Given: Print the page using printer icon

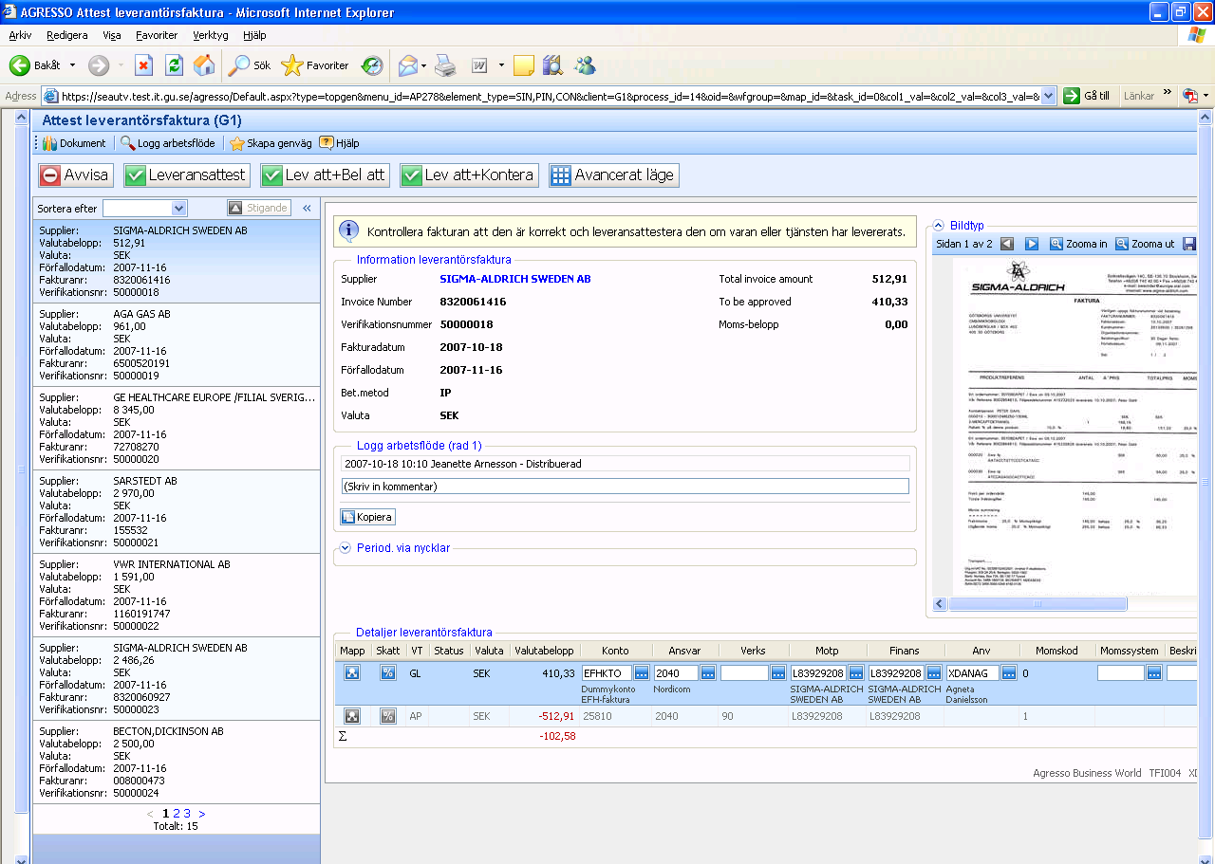Looking at the screenshot, I should [445, 65].
